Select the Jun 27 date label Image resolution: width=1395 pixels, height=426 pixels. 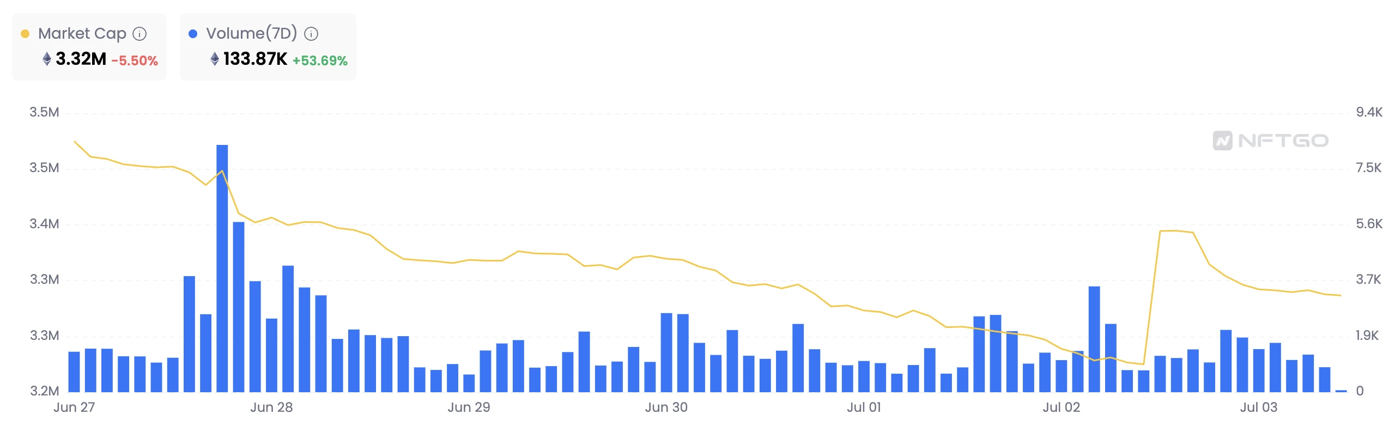point(74,407)
